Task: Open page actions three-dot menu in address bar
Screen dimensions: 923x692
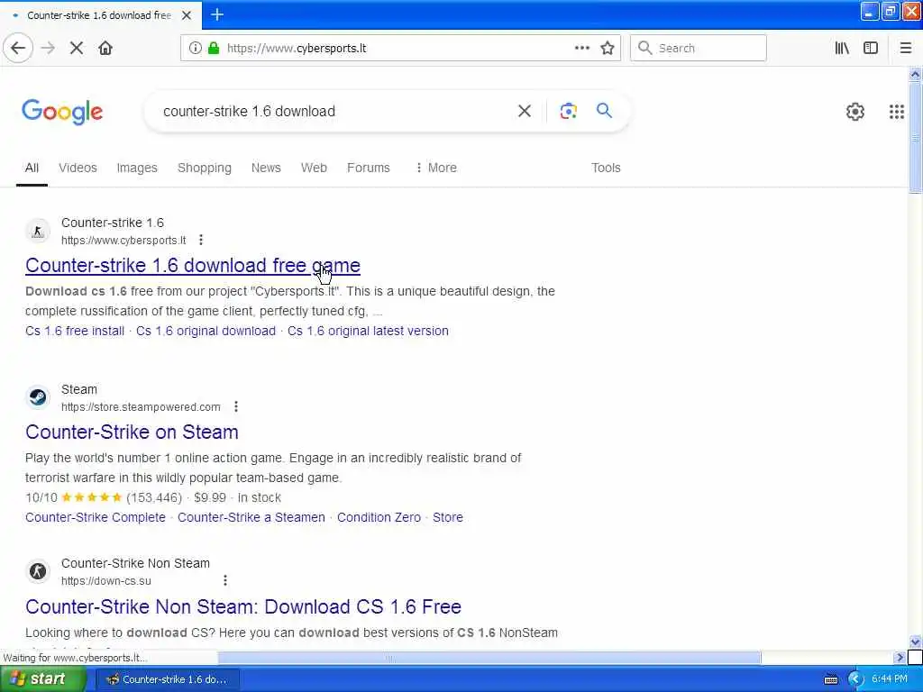Action: pos(582,49)
